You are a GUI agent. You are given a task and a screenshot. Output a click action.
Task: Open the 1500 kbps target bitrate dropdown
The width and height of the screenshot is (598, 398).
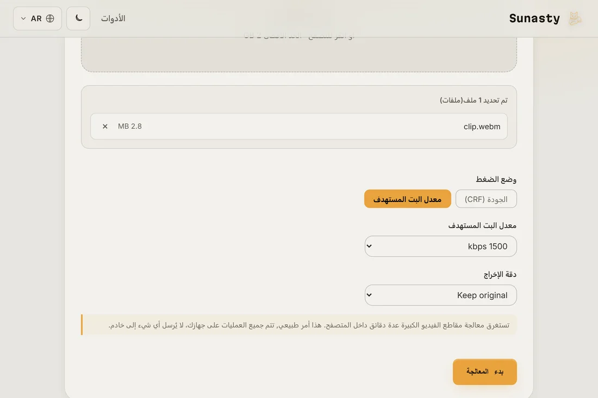440,246
